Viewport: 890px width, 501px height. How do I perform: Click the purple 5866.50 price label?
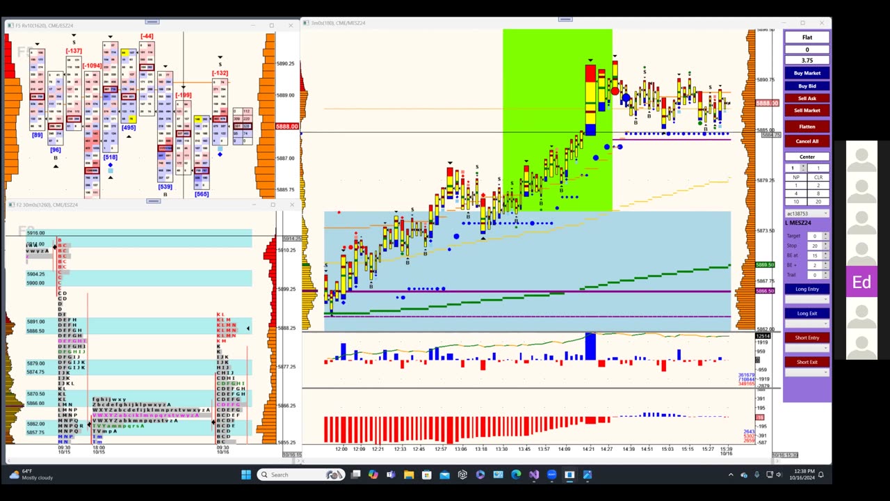[x=765, y=290]
